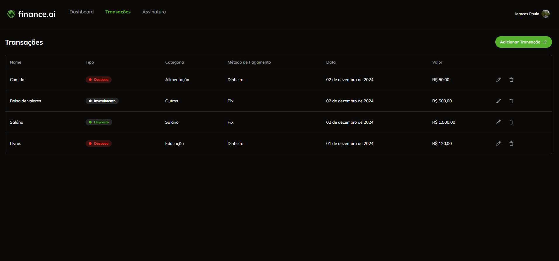The image size is (559, 261).
Task: Click the date in the Comida row
Action: pyautogui.click(x=350, y=80)
